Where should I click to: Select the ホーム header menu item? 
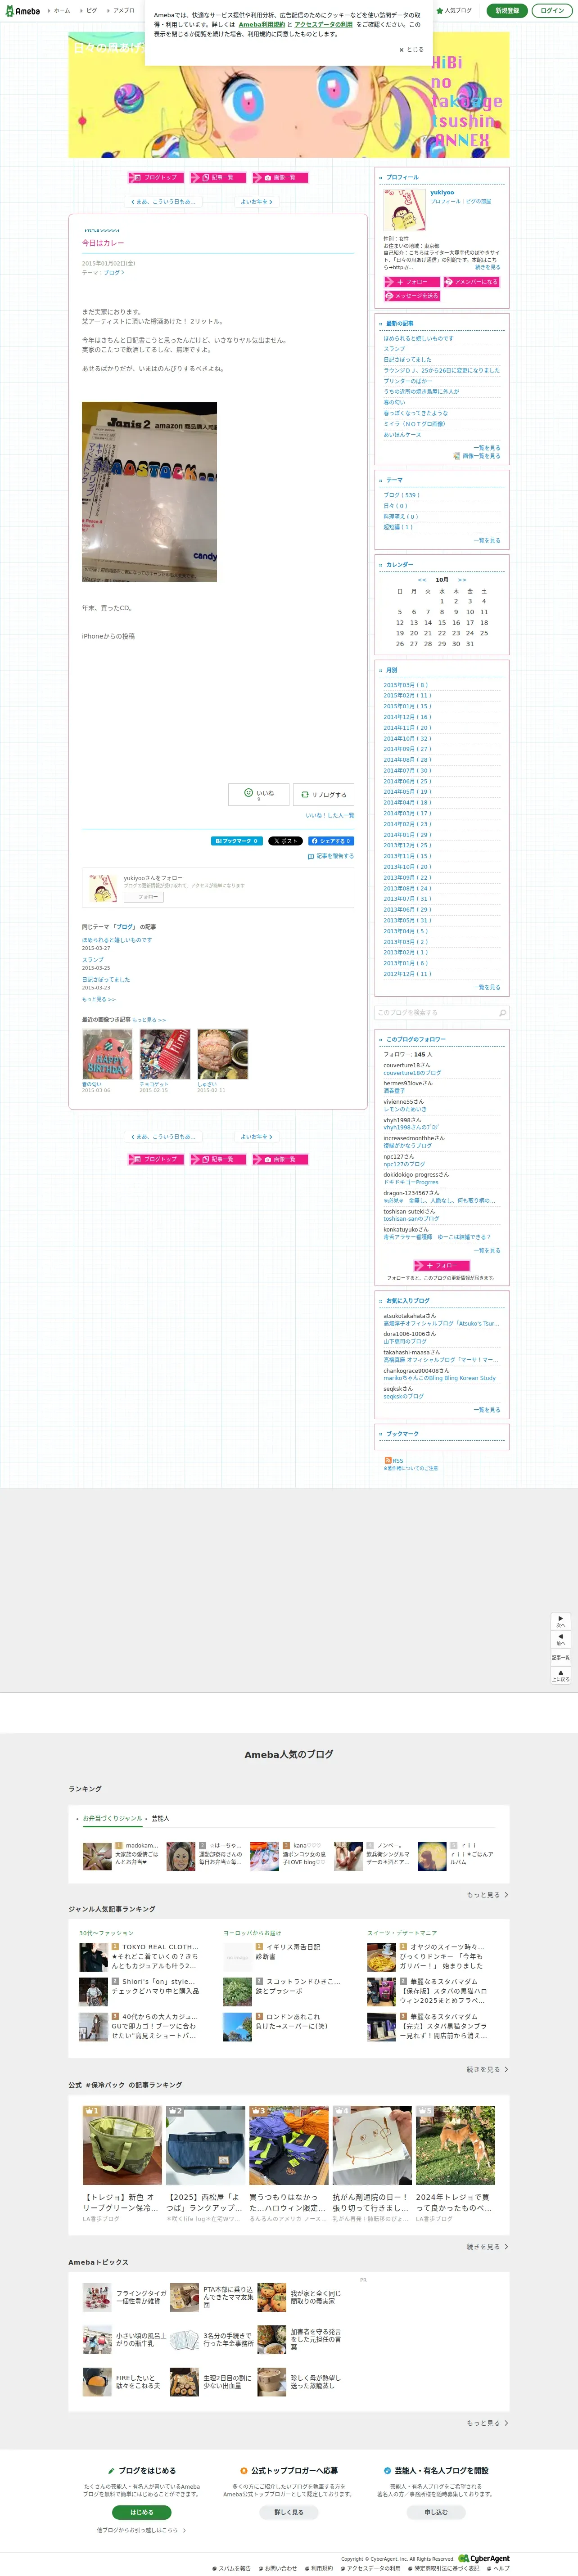(59, 11)
